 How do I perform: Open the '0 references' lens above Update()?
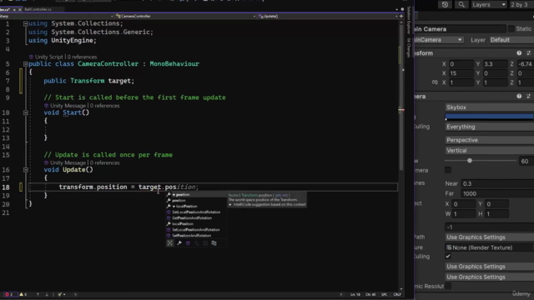coord(105,163)
